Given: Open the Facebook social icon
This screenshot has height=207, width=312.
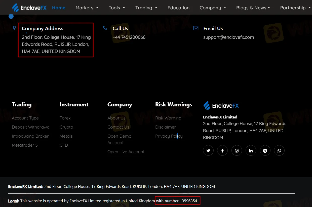Looking at the screenshot, I should tap(222, 151).
